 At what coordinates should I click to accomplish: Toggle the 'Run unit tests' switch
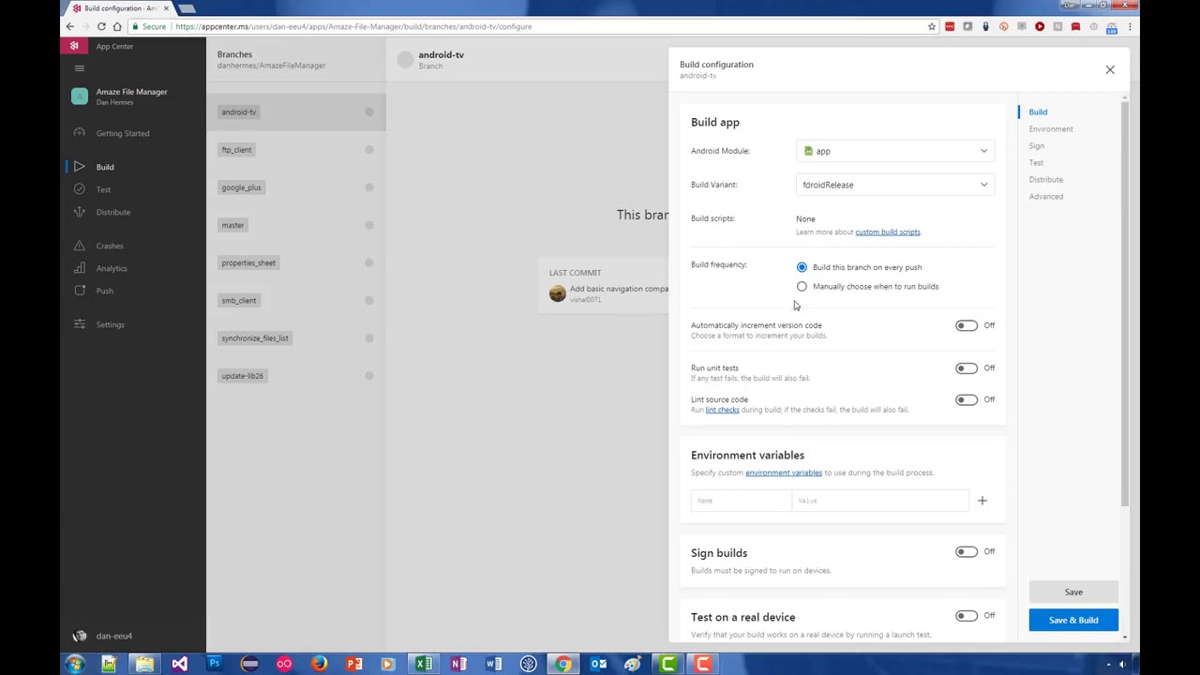966,368
